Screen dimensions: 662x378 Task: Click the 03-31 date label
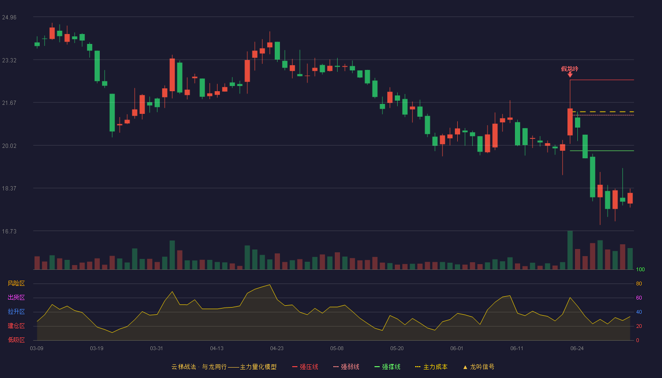point(157,348)
